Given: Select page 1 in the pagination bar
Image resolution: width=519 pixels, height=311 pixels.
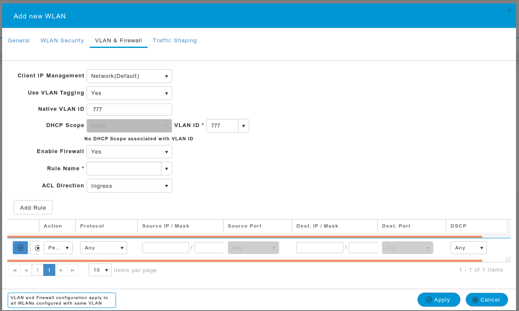Looking at the screenshot, I should pos(49,270).
